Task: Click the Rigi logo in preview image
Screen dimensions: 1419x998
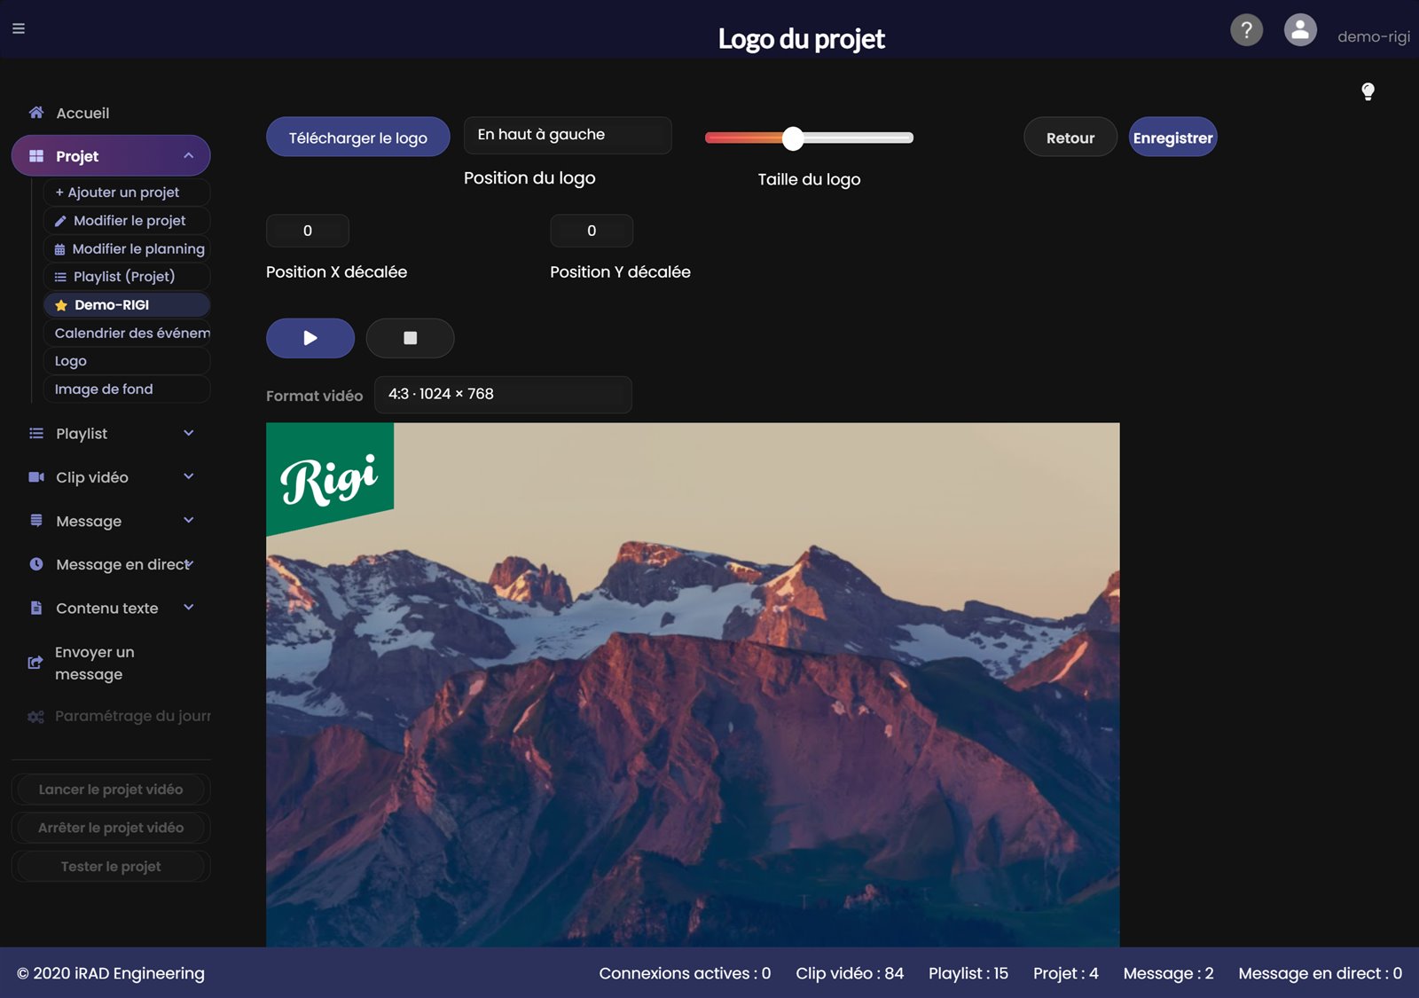Action: point(329,479)
